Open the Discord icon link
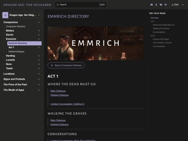 click(x=151, y=5)
